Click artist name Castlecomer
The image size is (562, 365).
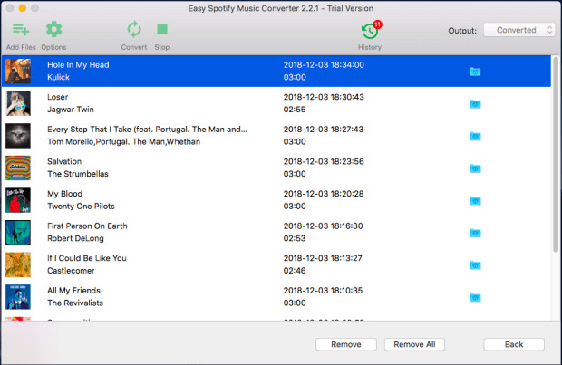point(71,271)
